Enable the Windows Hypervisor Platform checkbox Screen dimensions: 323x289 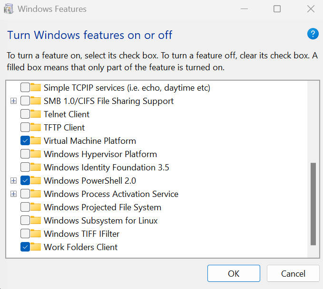[x=25, y=154]
